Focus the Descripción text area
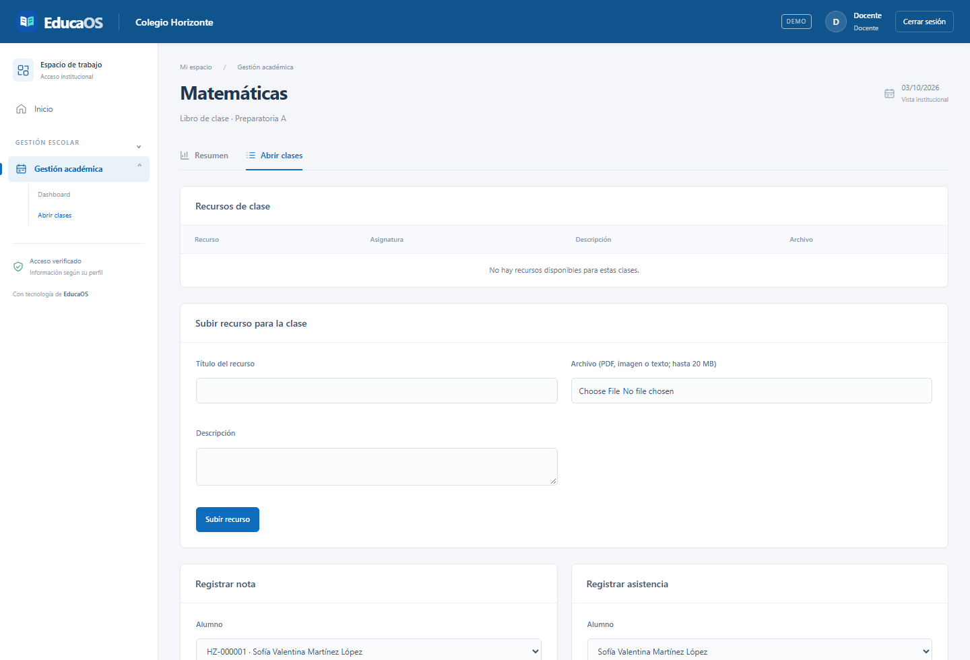970x660 pixels. [377, 467]
